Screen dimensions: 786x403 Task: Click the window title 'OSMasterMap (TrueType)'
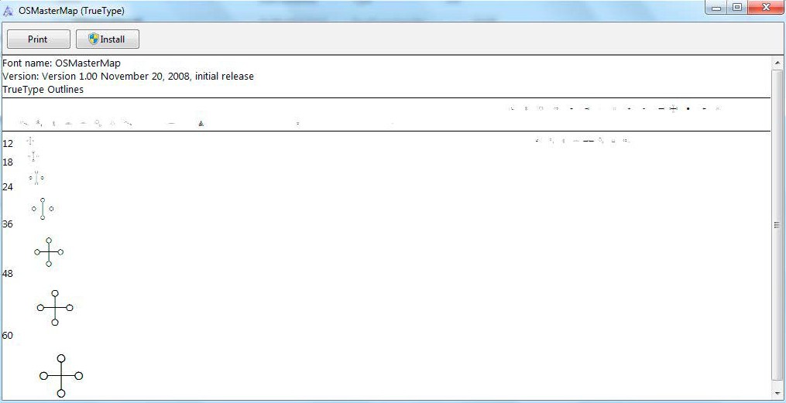71,10
